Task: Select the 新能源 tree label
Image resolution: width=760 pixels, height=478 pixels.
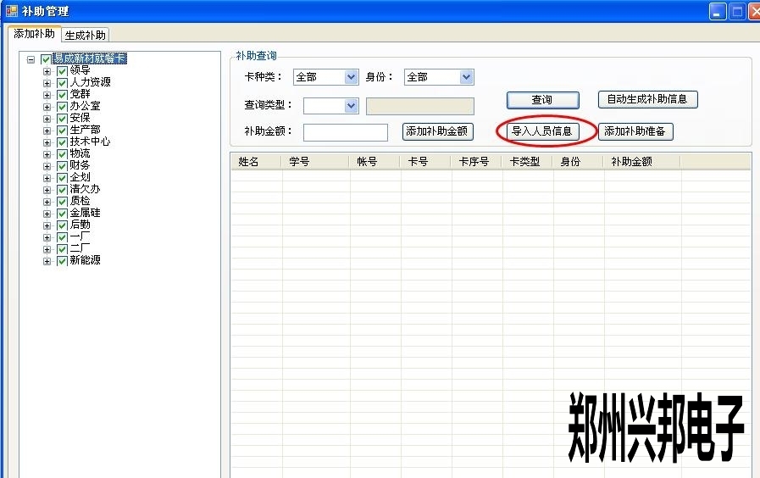Action: [x=86, y=260]
